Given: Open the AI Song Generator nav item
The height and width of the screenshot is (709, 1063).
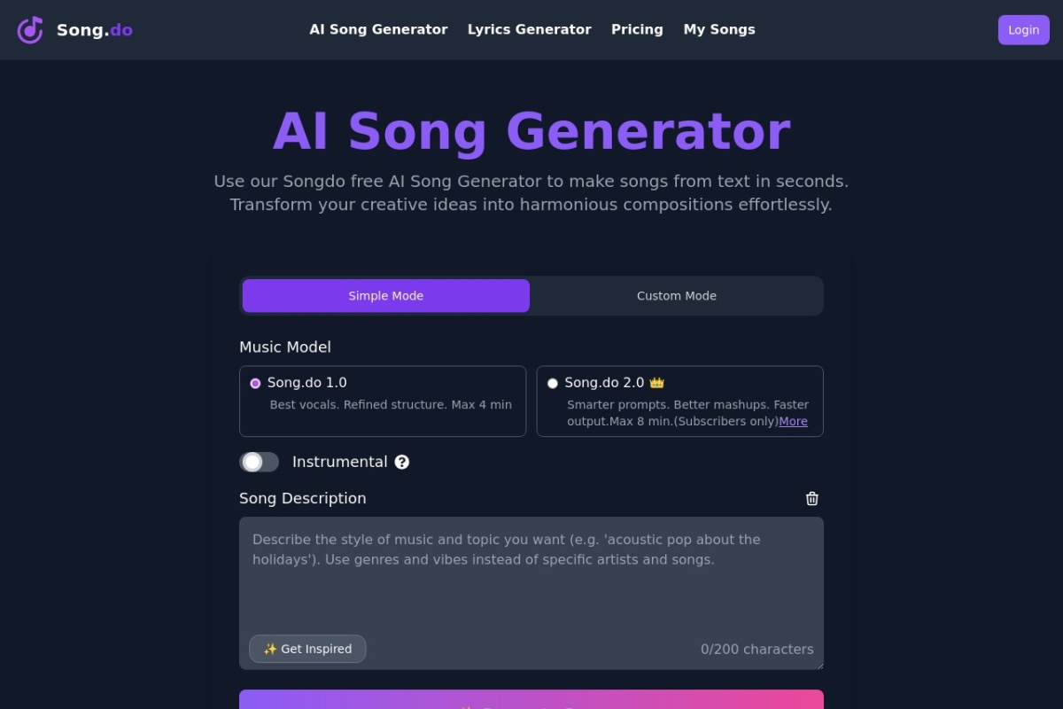Looking at the screenshot, I should point(378,29).
